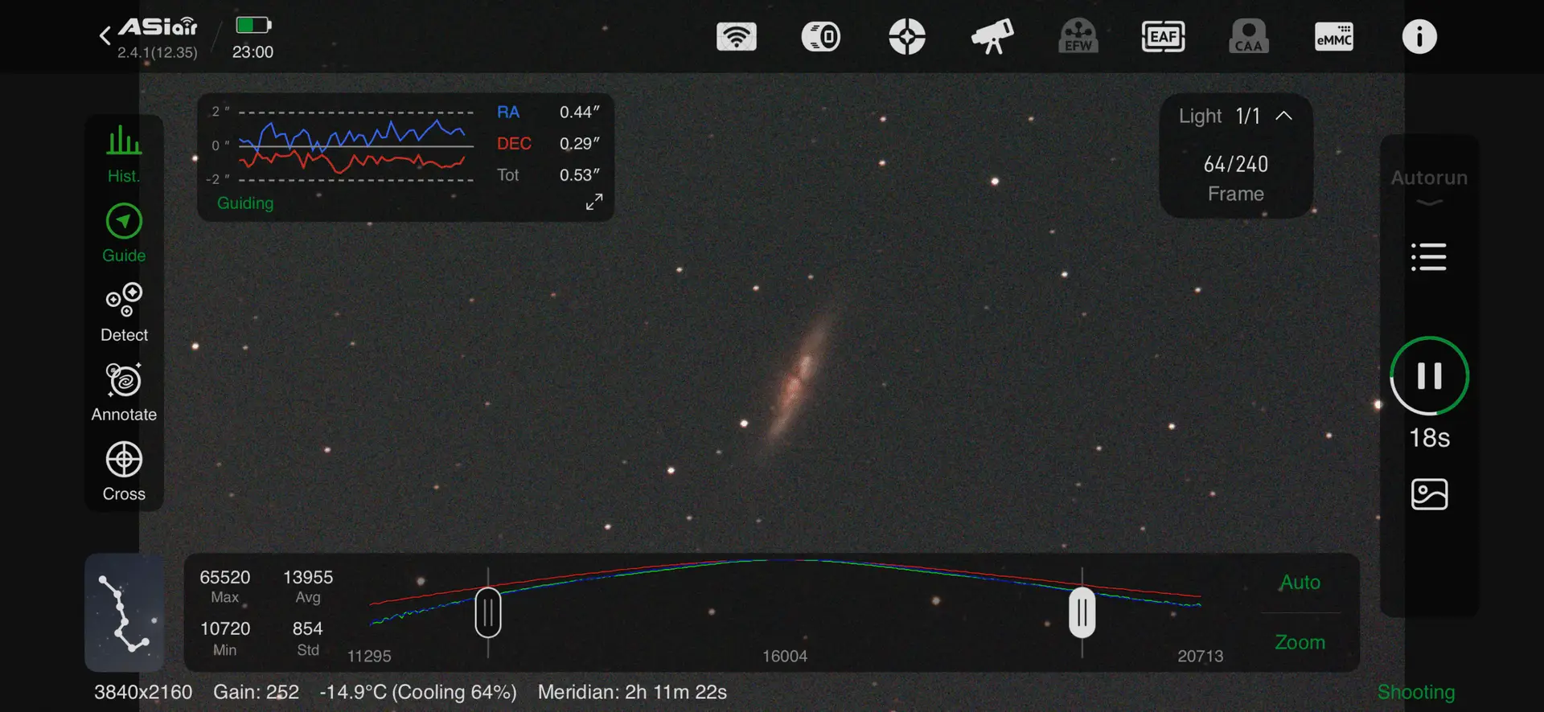Viewport: 1544px width, 712px height.
Task: Open the image gallery icon
Action: point(1430,494)
